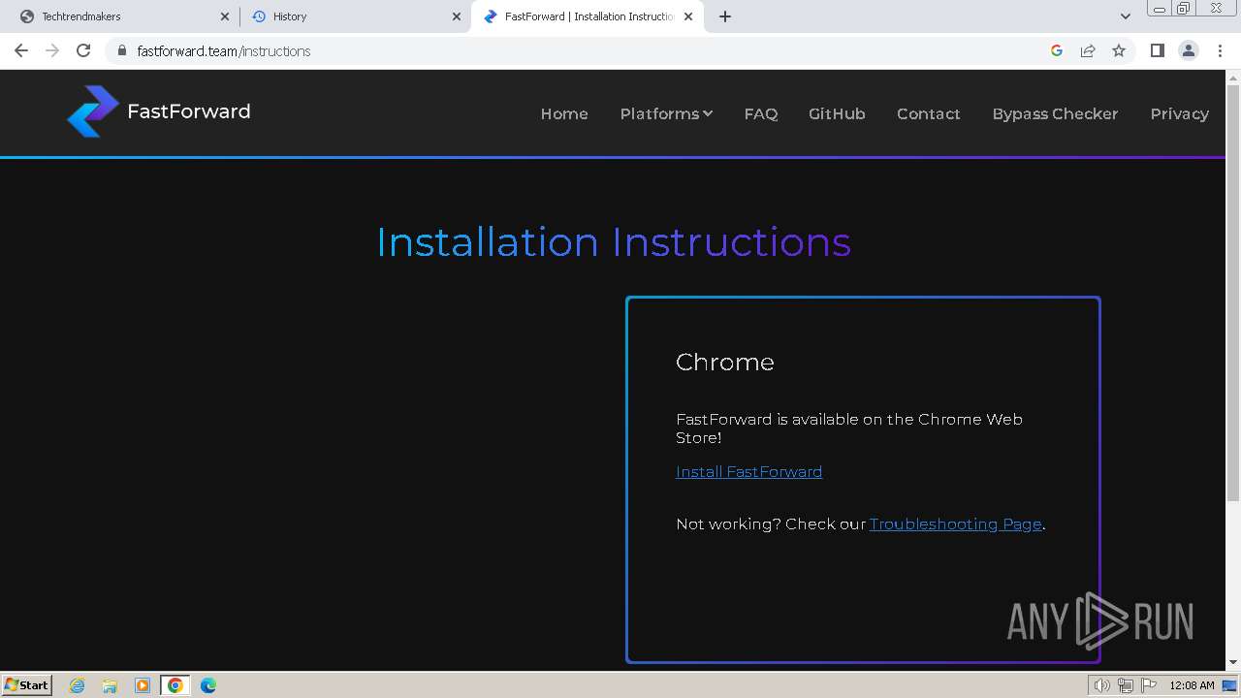The height and width of the screenshot is (698, 1241).
Task: Open the Chrome profile avatar
Action: pos(1189,50)
